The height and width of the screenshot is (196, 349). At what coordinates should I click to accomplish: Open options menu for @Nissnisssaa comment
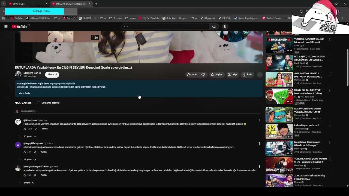click(259, 120)
